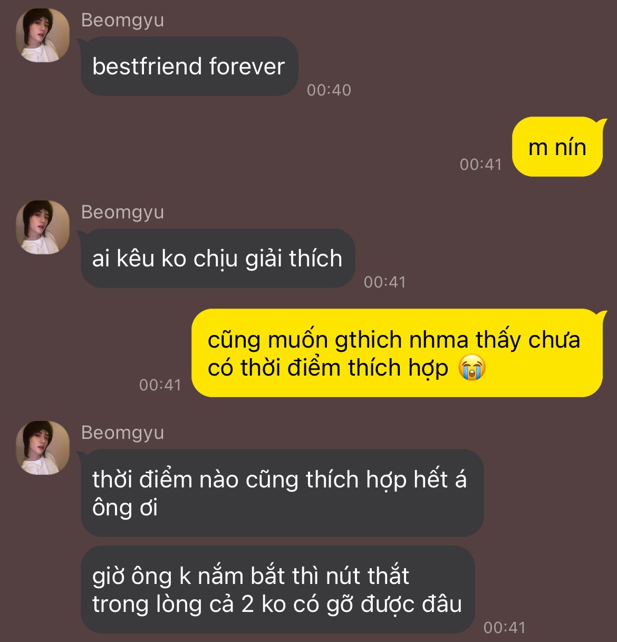Image resolution: width=617 pixels, height=642 pixels.
Task: Tap the crying emoji in yellow message
Action: click(x=472, y=368)
